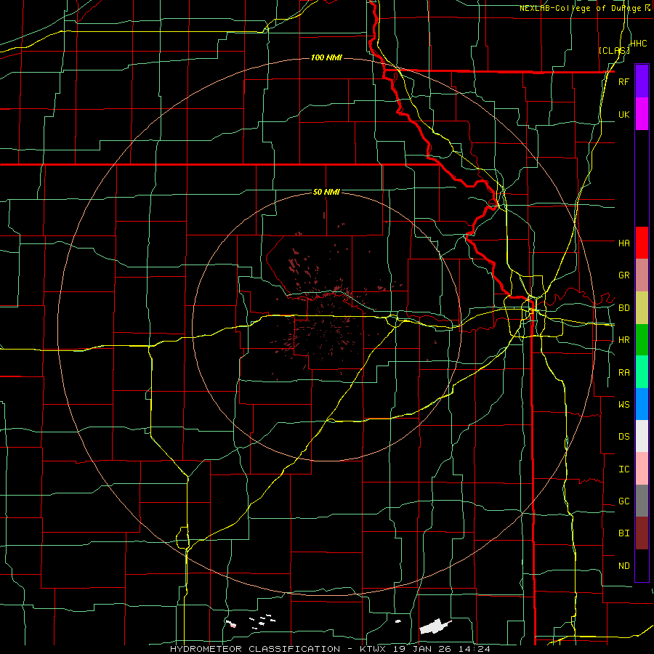654x654 pixels.
Task: Click the BI brown legend swatch
Action: [642, 533]
